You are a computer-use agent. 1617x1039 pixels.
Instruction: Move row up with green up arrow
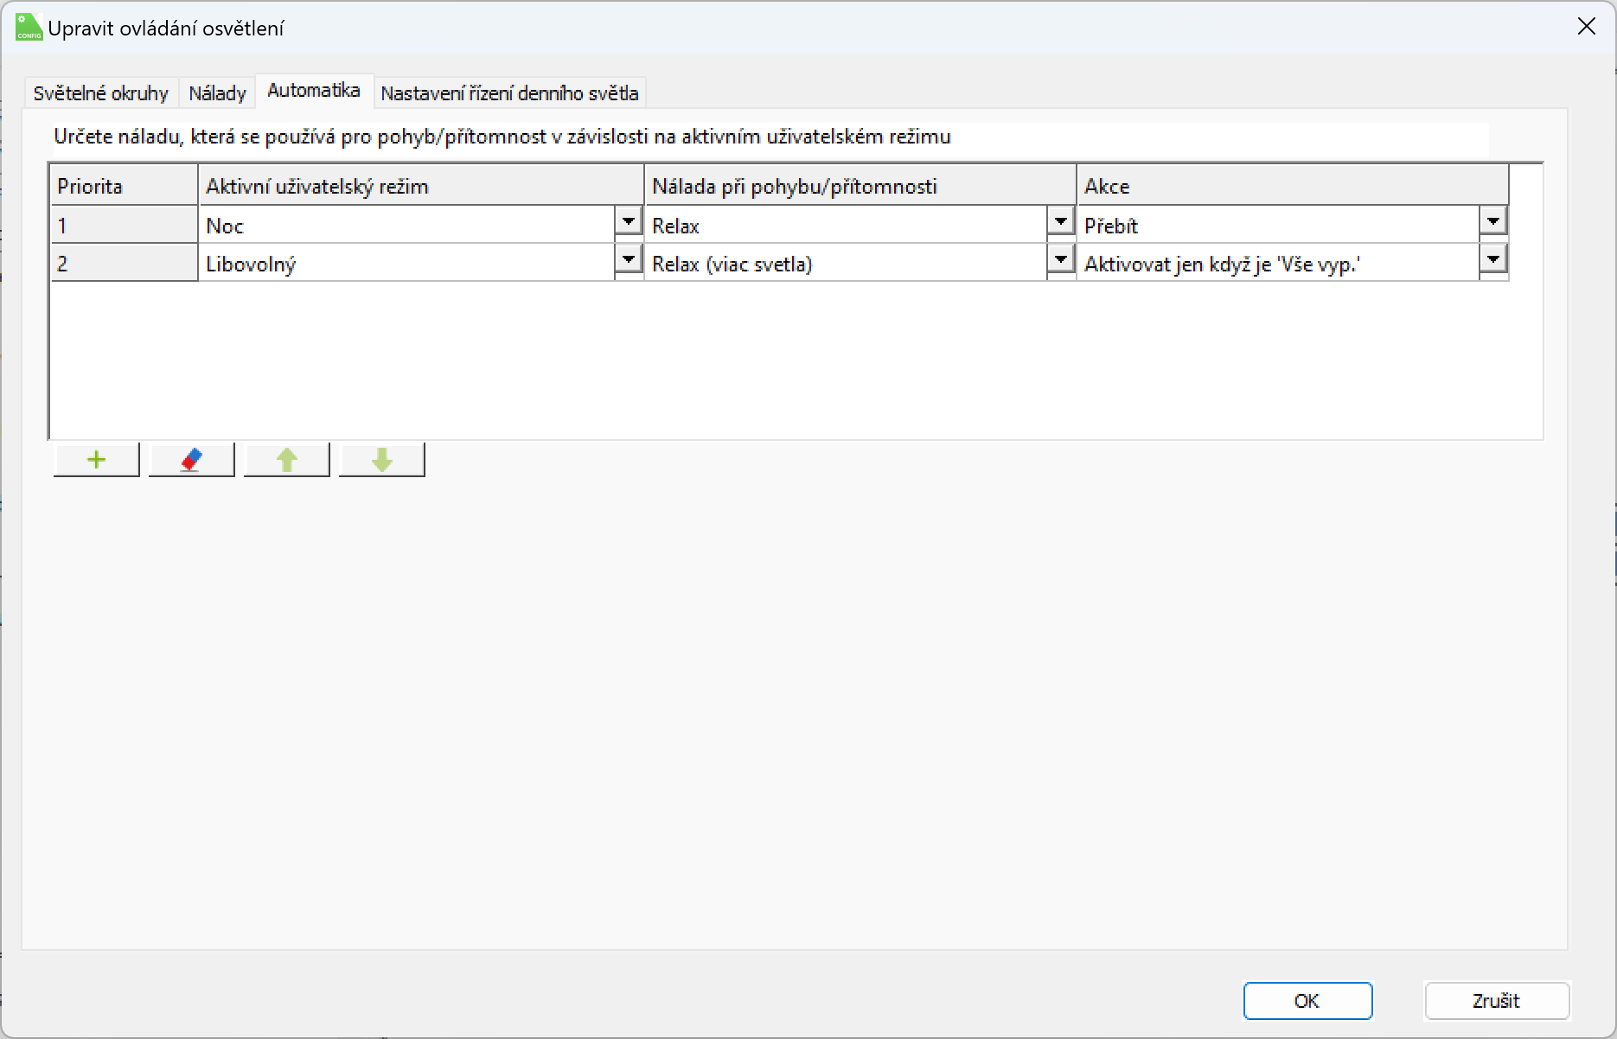(x=286, y=460)
